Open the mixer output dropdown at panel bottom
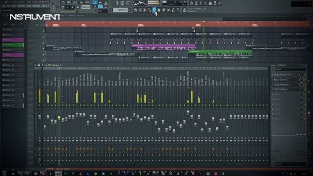This screenshot has width=313, height=176. point(290,164)
